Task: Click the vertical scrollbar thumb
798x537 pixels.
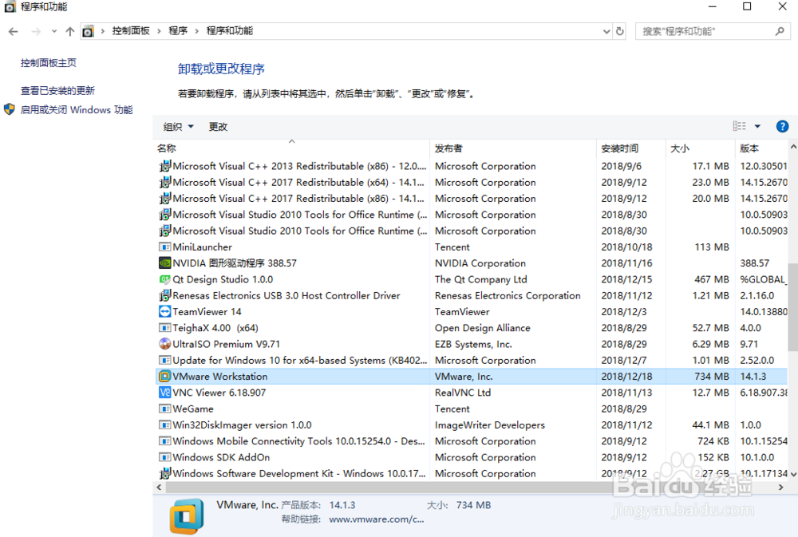Action: tap(793, 307)
